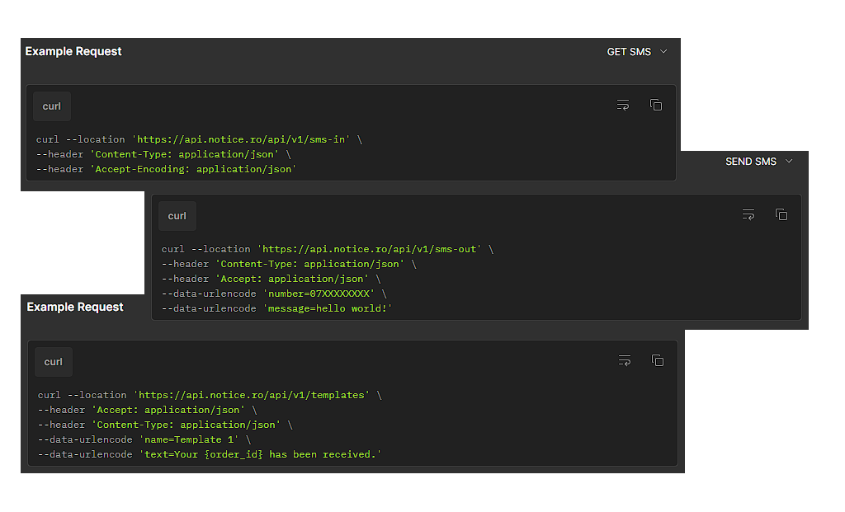Select the curl language tab in sms-out block
The image size is (845, 512).
pyautogui.click(x=177, y=216)
